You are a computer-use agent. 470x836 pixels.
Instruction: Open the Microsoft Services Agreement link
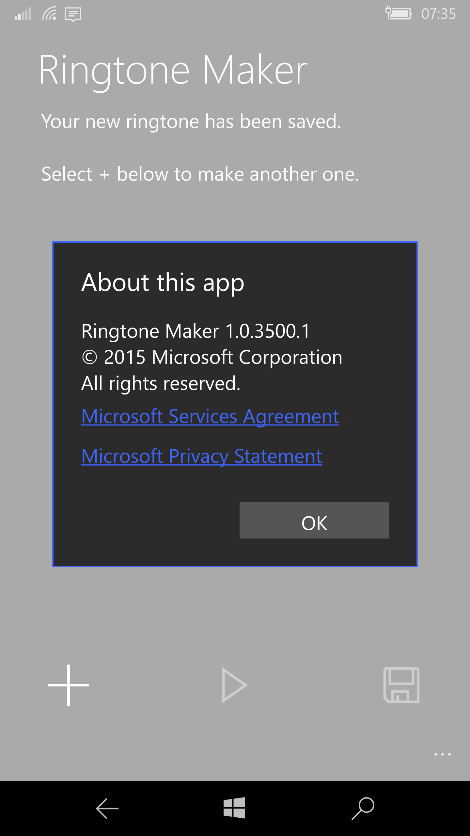210,417
